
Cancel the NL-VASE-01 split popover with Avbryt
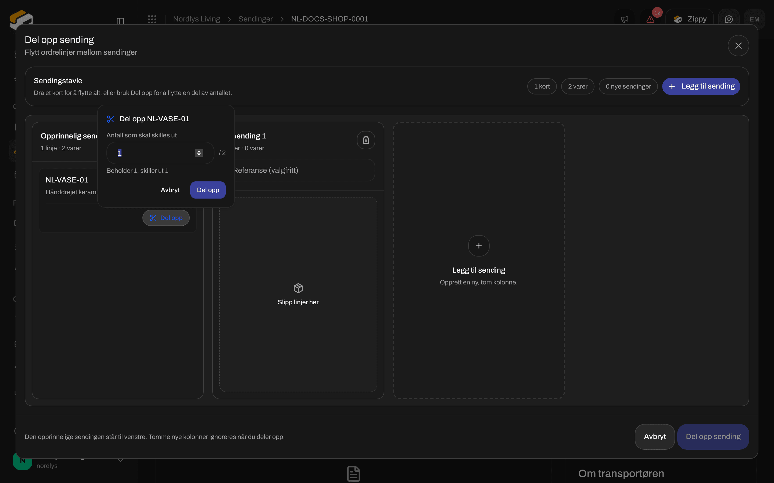170,190
